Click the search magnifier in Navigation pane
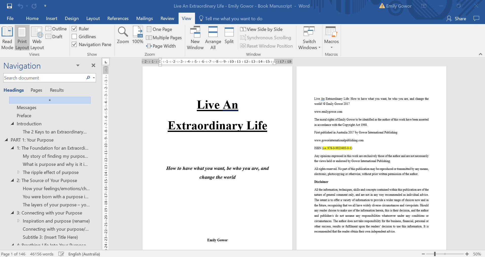The height and width of the screenshot is (257, 485). [x=88, y=78]
